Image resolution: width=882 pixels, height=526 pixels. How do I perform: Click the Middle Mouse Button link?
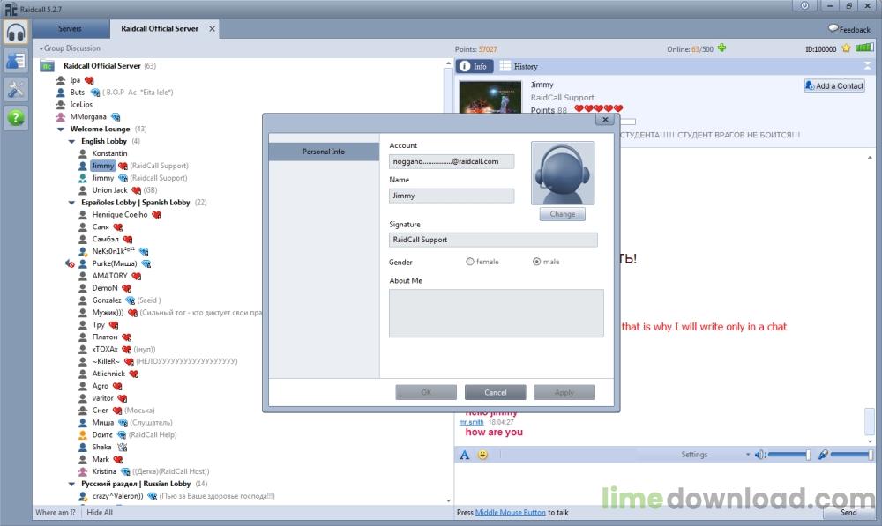point(510,513)
